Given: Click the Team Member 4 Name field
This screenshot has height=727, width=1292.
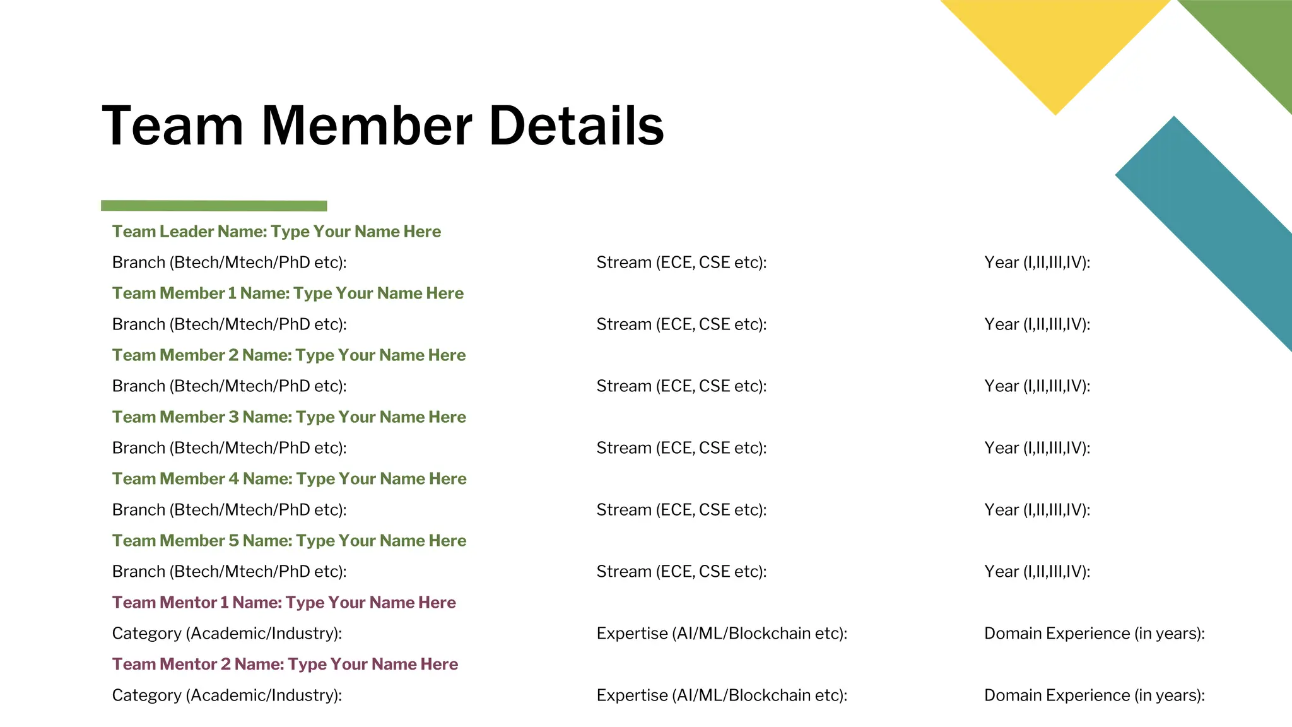Looking at the screenshot, I should click(289, 479).
